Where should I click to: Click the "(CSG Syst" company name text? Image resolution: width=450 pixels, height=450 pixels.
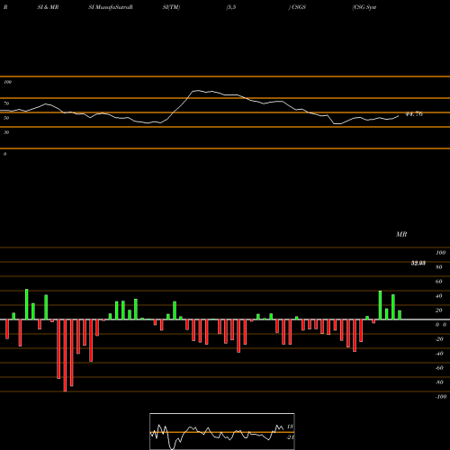(x=364, y=7)
